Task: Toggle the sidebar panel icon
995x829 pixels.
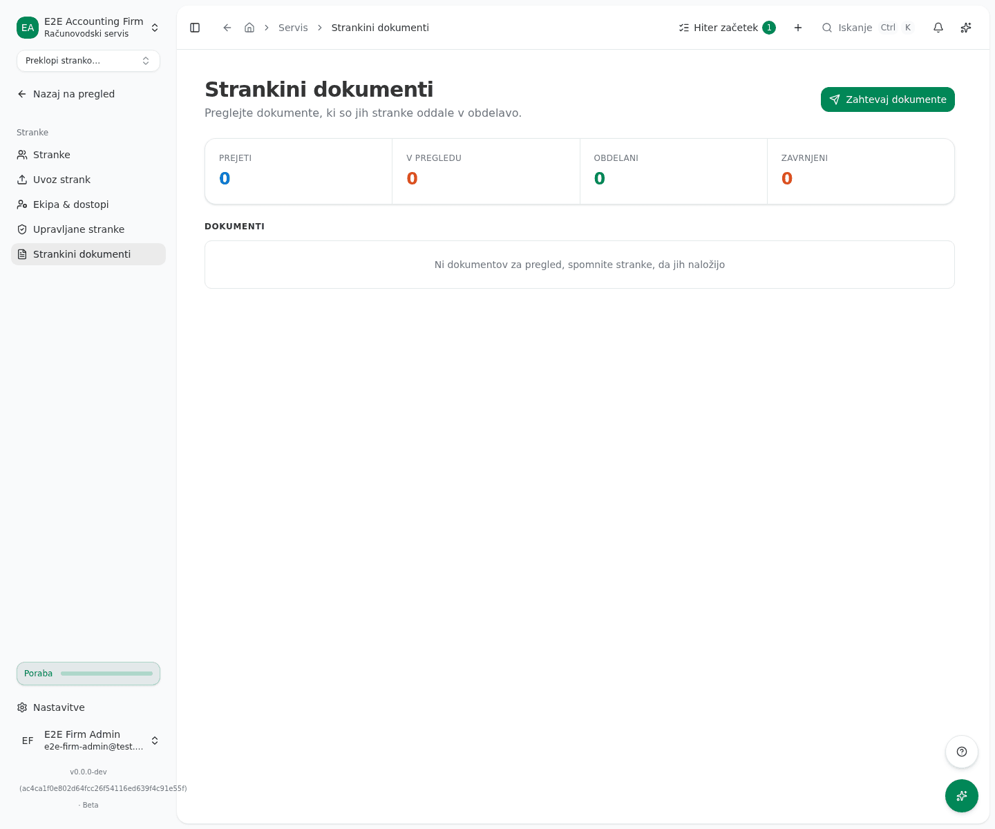Action: [x=195, y=28]
